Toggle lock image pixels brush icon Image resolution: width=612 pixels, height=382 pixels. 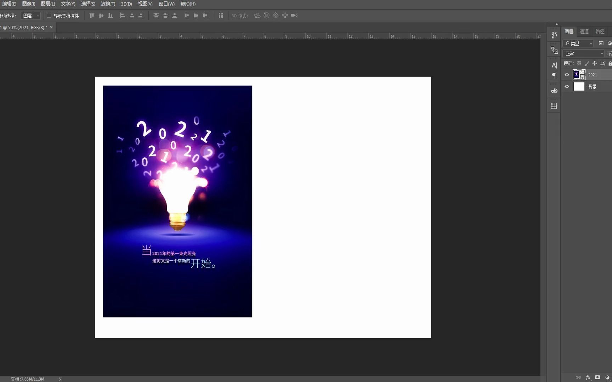pos(587,63)
